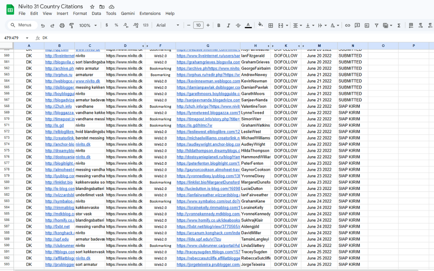The width and height of the screenshot is (434, 271).
Task: Click the https://is.gd/hImc7w link
Action: point(194,125)
